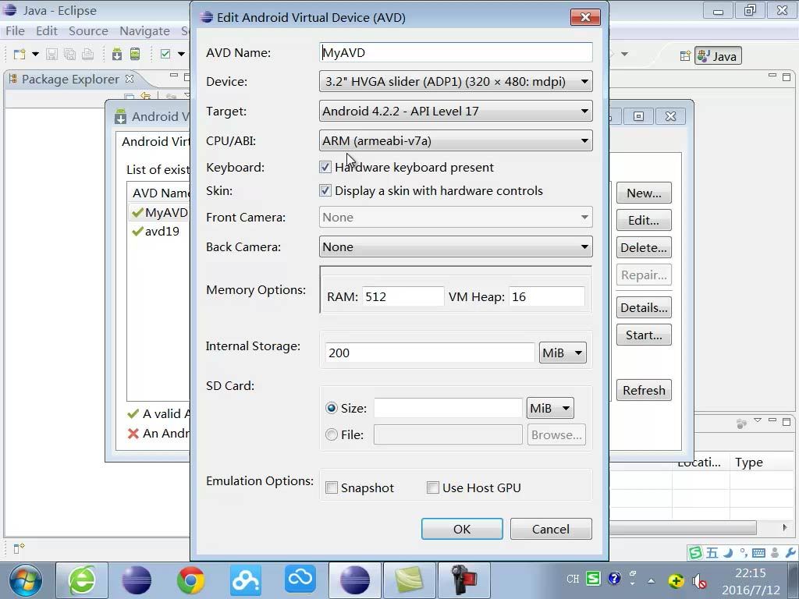799x599 pixels.
Task: Open the Device dropdown
Action: coord(456,81)
